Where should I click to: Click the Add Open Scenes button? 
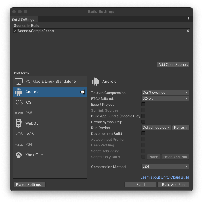pos(173,65)
